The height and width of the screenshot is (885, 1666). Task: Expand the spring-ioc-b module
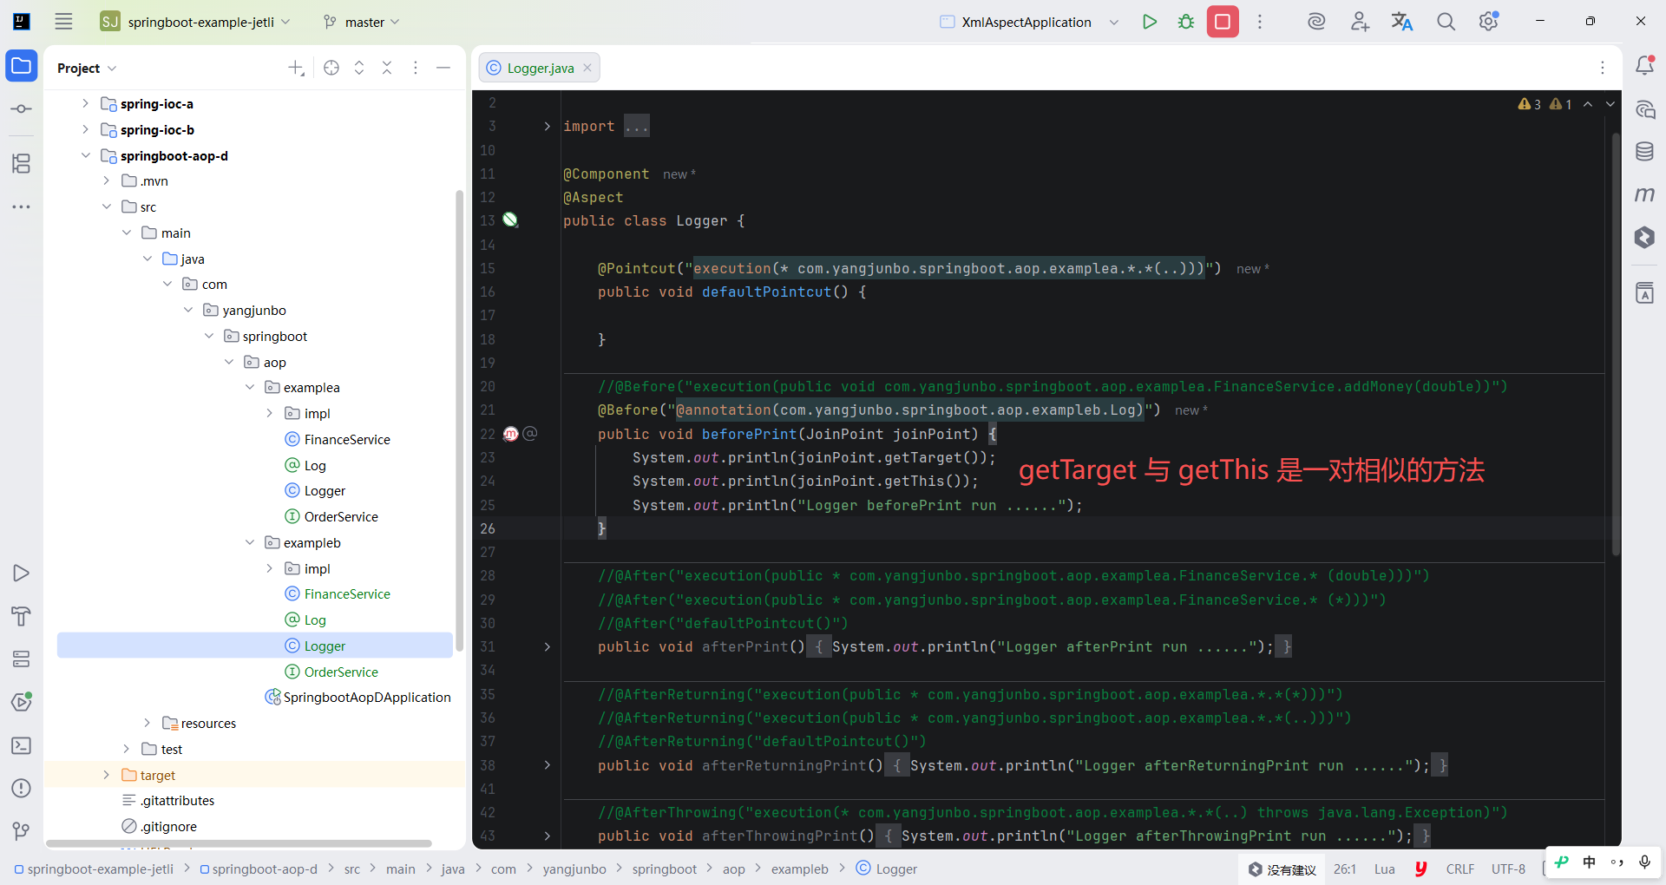(85, 129)
